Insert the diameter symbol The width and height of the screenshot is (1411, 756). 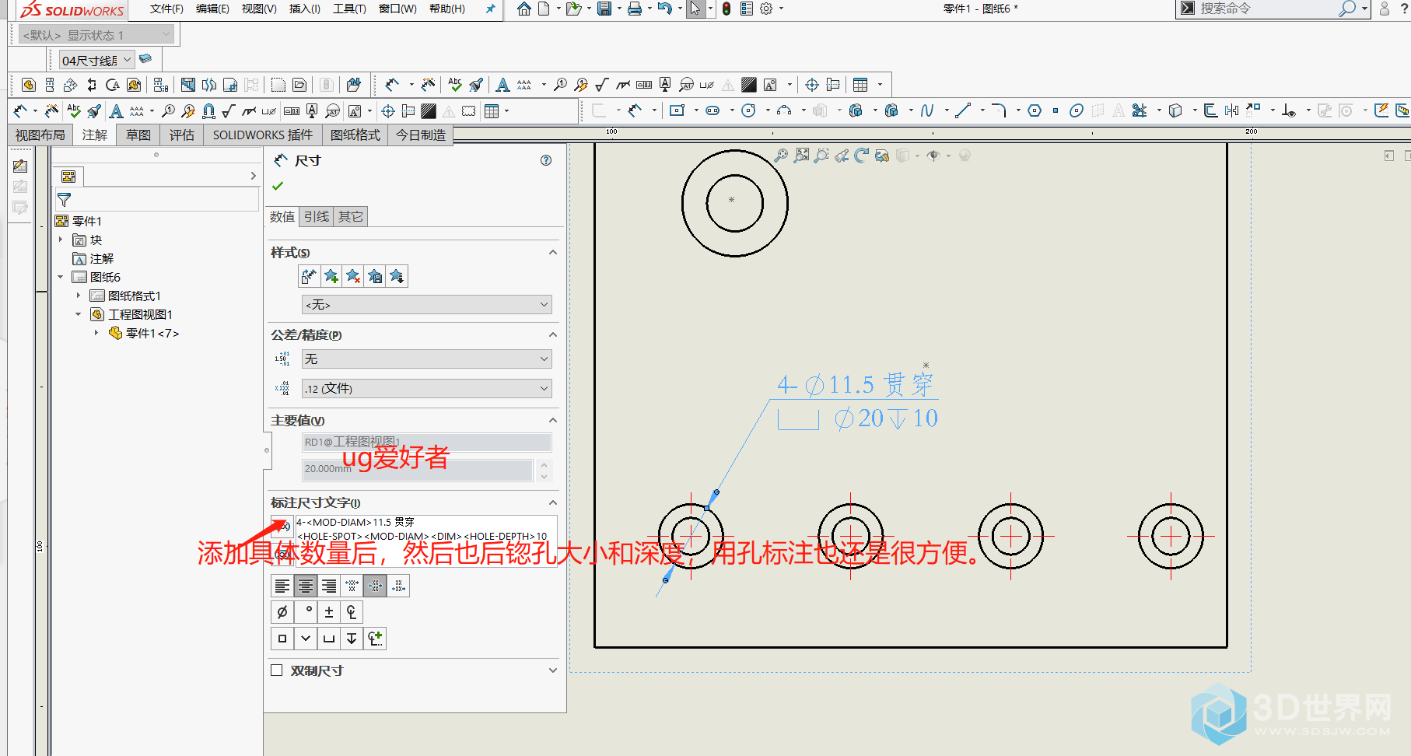(x=282, y=612)
